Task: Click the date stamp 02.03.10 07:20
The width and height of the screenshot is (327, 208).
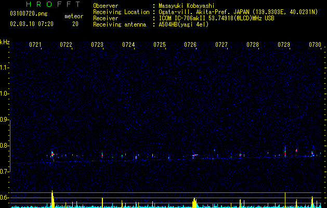Action: tap(32, 24)
